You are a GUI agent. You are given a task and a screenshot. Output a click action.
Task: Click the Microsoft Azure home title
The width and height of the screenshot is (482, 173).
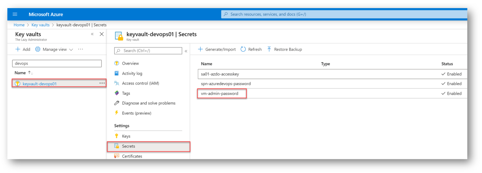pos(46,14)
